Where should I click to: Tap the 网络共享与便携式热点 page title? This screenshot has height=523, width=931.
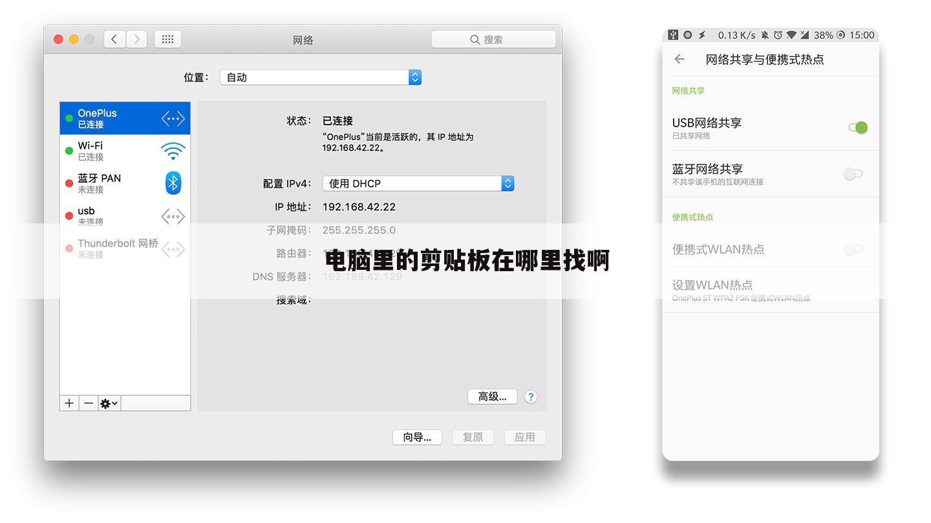coord(765,59)
